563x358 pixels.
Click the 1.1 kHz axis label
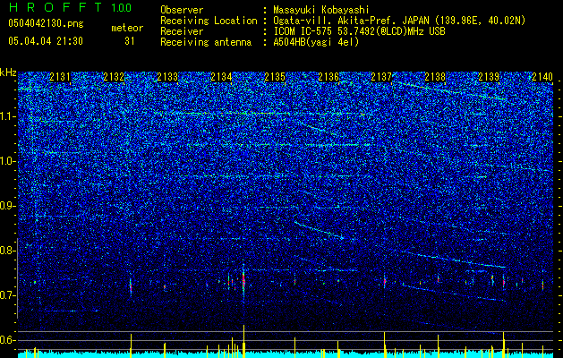click(8, 117)
